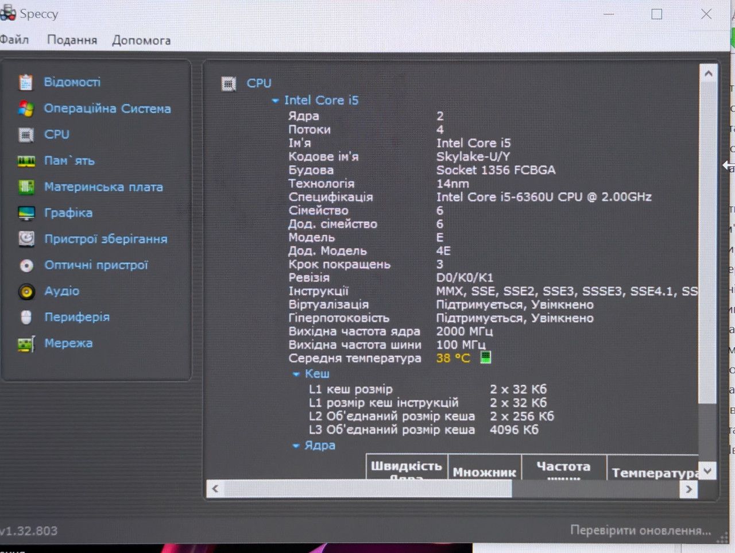735x553 pixels.
Task: Click the green temperature indicator icon
Action: click(486, 358)
